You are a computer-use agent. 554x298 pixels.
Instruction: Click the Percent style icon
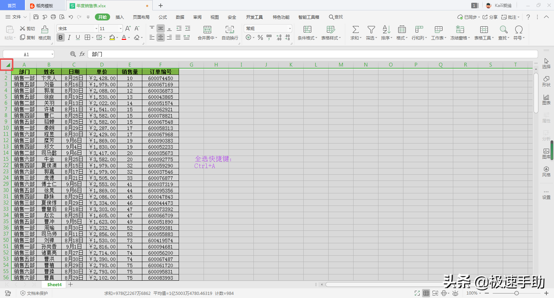[x=260, y=37]
